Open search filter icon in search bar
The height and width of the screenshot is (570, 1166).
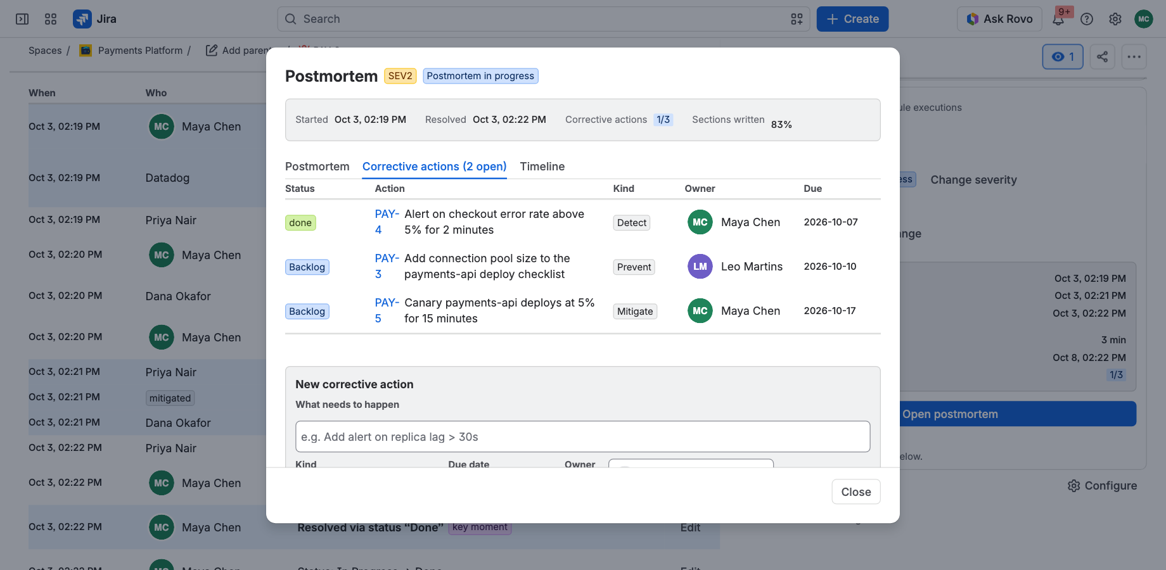[797, 19]
